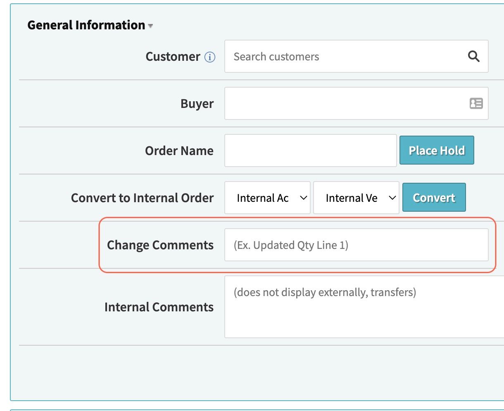The width and height of the screenshot is (504, 411).
Task: Focus the Search customers field
Action: 347,57
